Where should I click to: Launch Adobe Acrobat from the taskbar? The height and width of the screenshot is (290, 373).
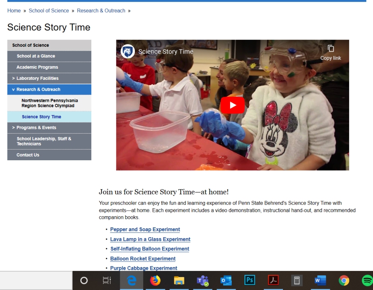pyautogui.click(x=273, y=280)
